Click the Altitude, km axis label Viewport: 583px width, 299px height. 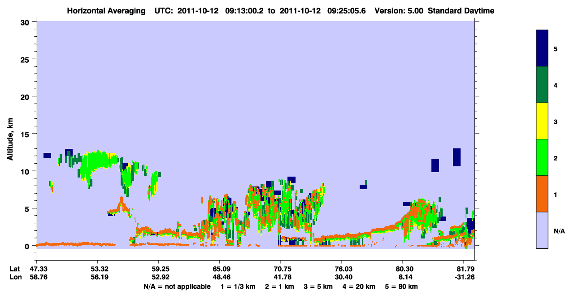pyautogui.click(x=10, y=134)
